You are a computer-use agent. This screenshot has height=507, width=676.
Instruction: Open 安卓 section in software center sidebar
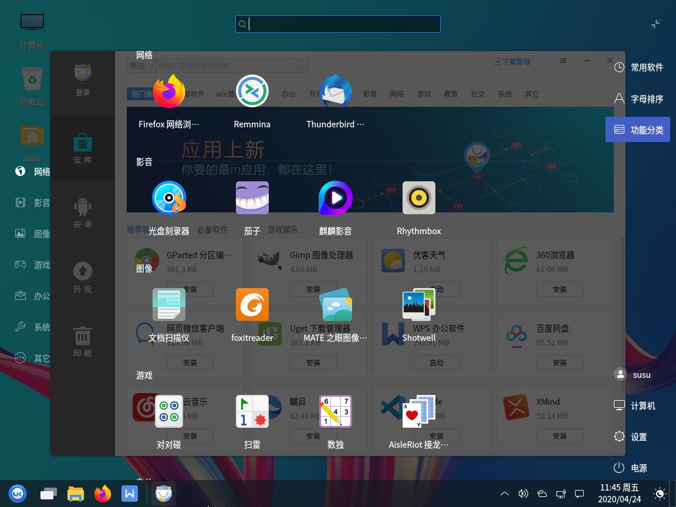tap(82, 212)
